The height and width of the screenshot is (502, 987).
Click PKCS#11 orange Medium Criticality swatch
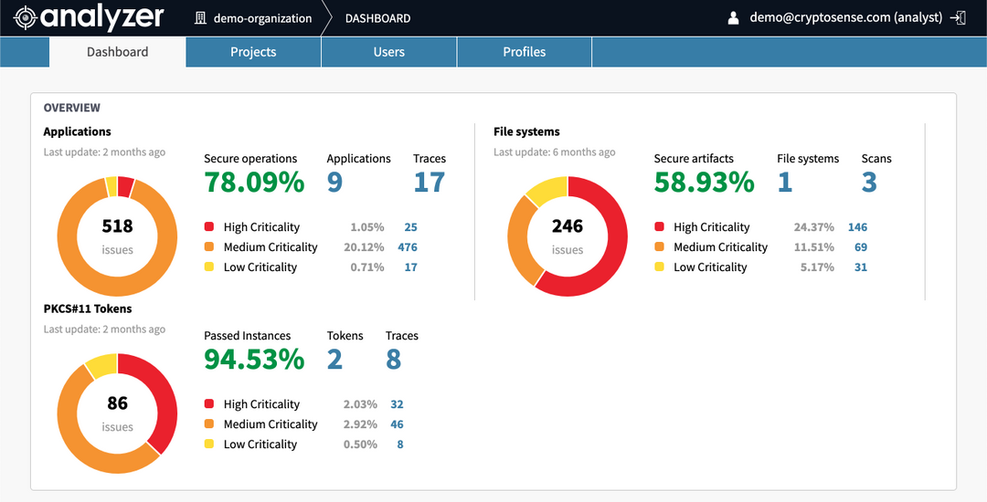[x=209, y=424]
